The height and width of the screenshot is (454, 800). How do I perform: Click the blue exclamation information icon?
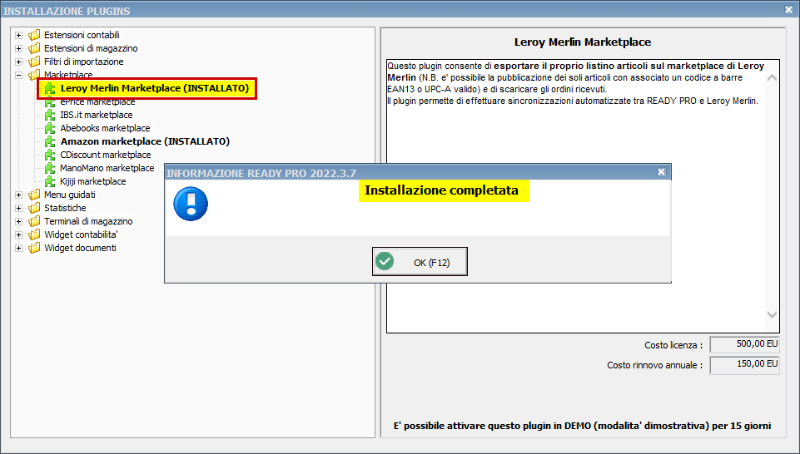(191, 204)
